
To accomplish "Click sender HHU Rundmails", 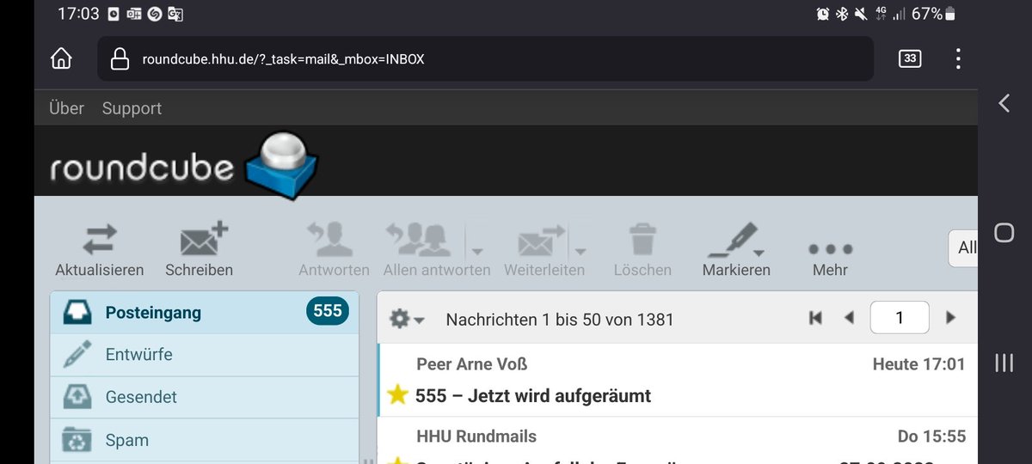I will [476, 437].
